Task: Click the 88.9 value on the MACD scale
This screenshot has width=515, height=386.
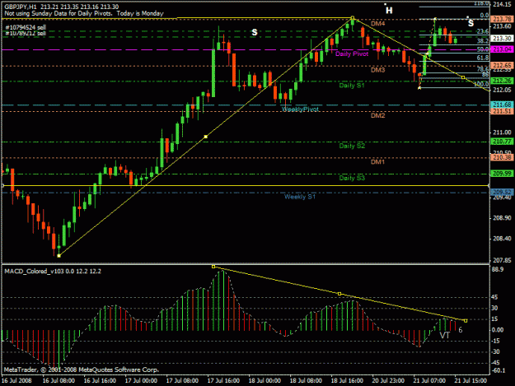Action: (x=498, y=270)
